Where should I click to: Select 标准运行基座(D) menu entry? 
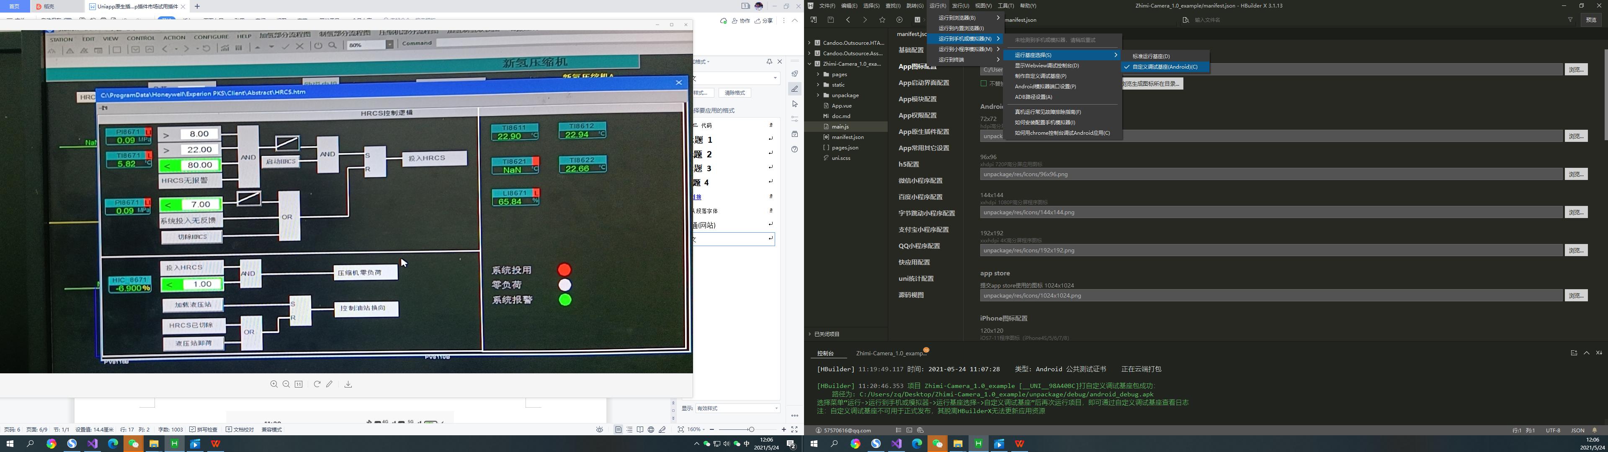coord(1151,56)
